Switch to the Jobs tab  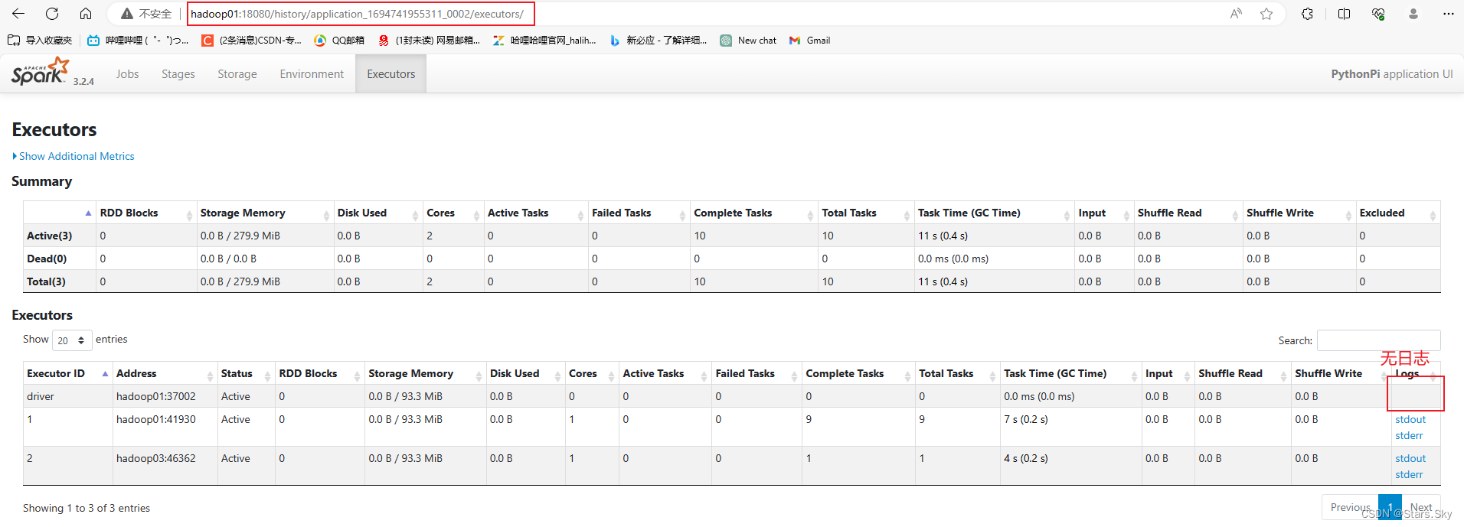(127, 74)
